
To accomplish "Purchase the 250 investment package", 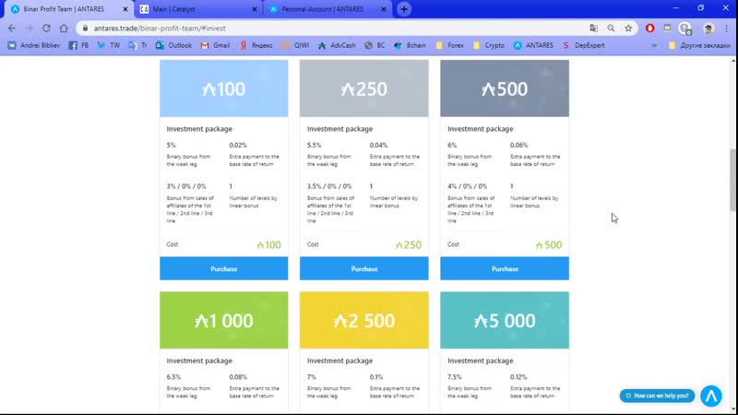I will click(363, 268).
